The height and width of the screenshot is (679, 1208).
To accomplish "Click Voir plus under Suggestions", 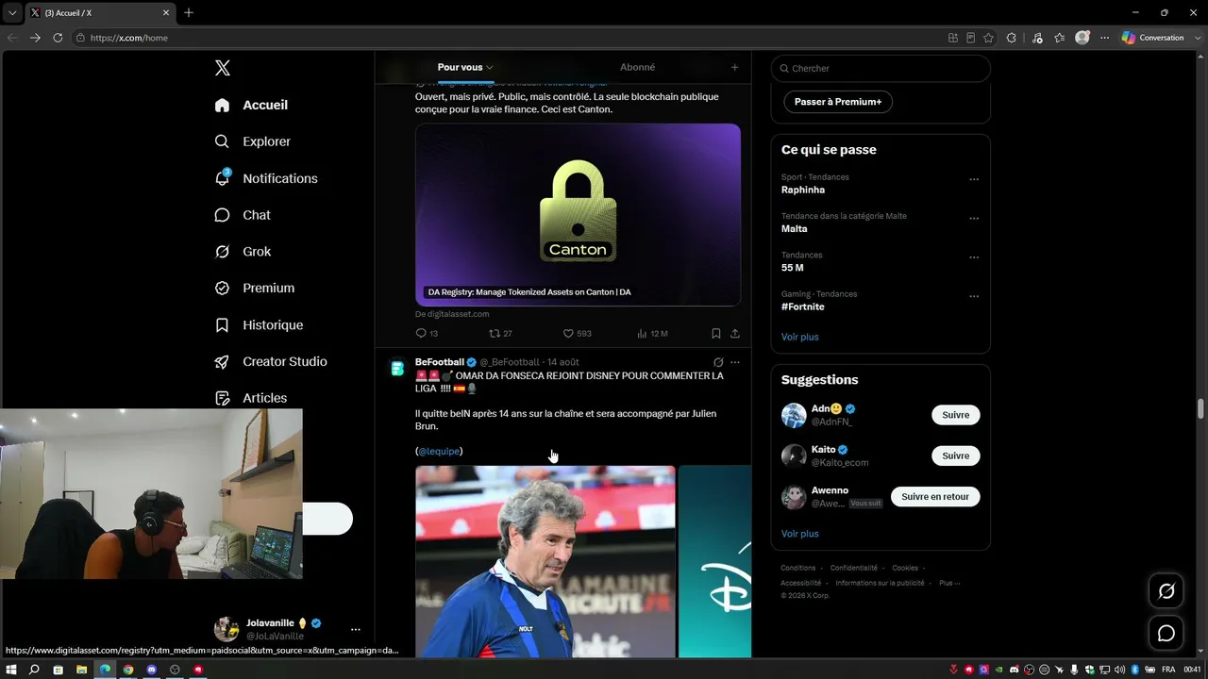I will coord(800,534).
